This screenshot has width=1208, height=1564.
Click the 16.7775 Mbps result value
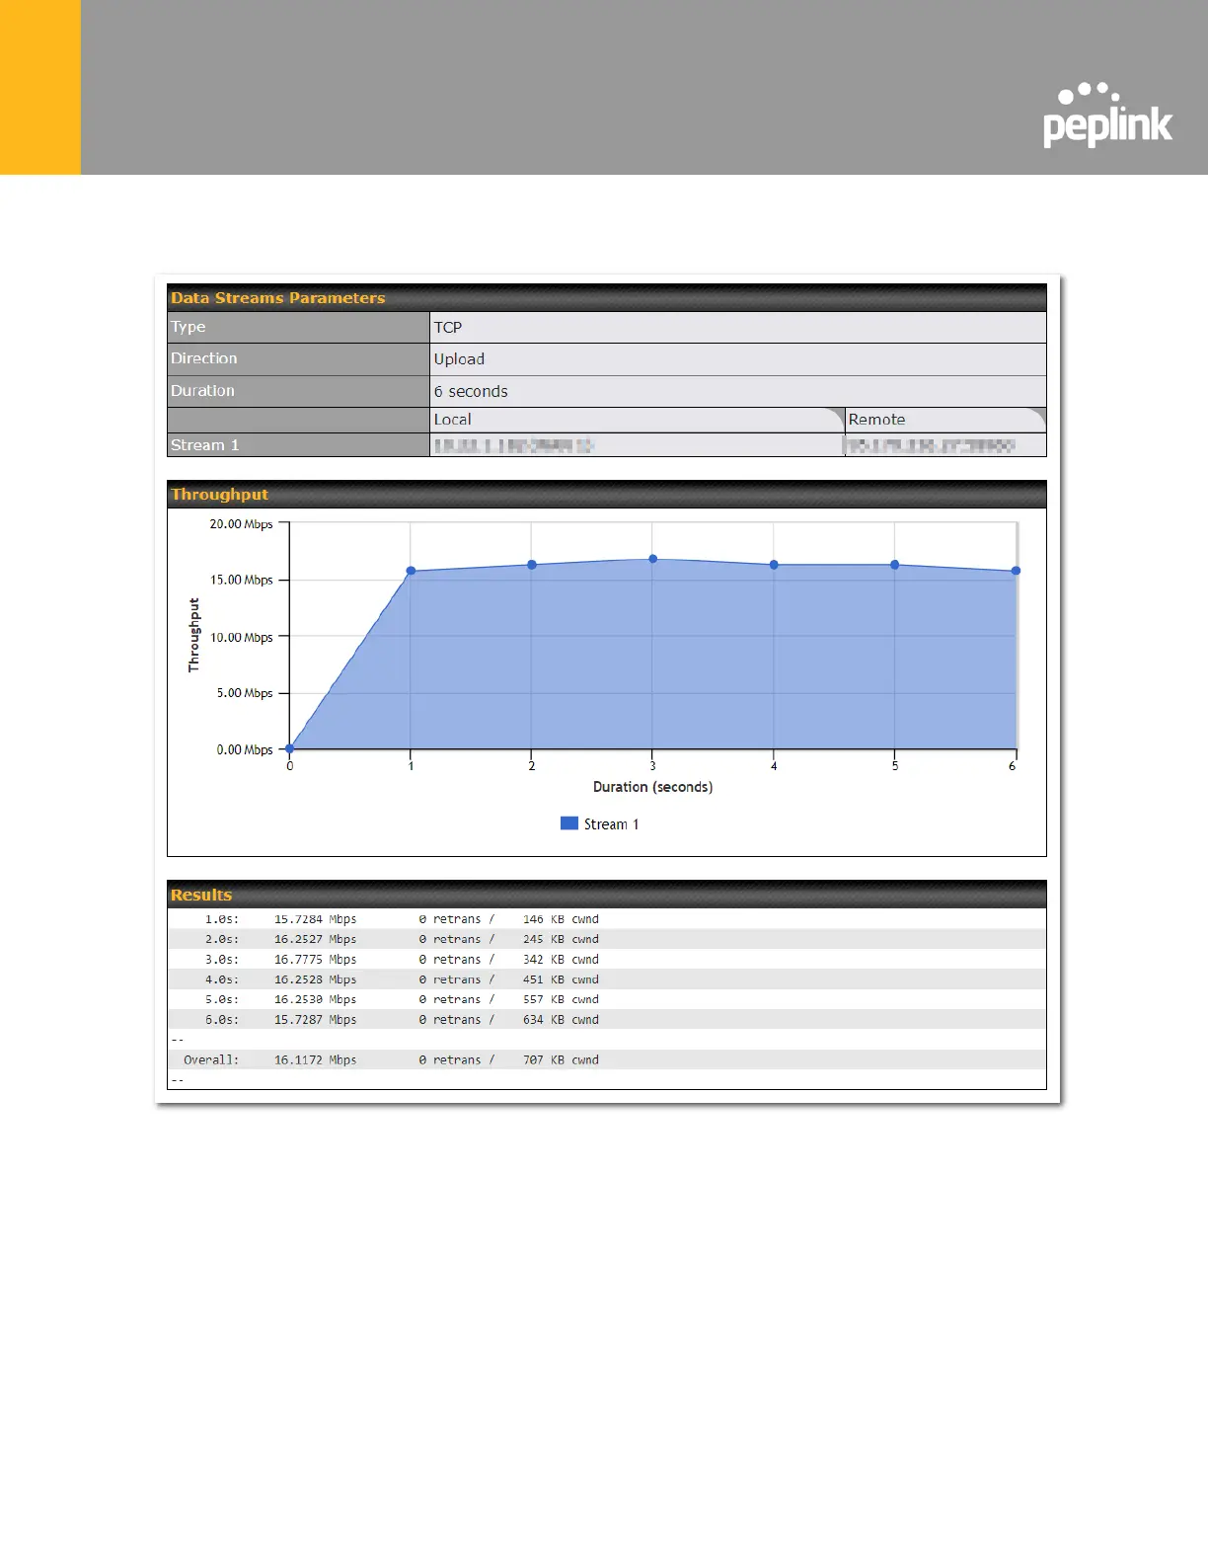tap(315, 960)
